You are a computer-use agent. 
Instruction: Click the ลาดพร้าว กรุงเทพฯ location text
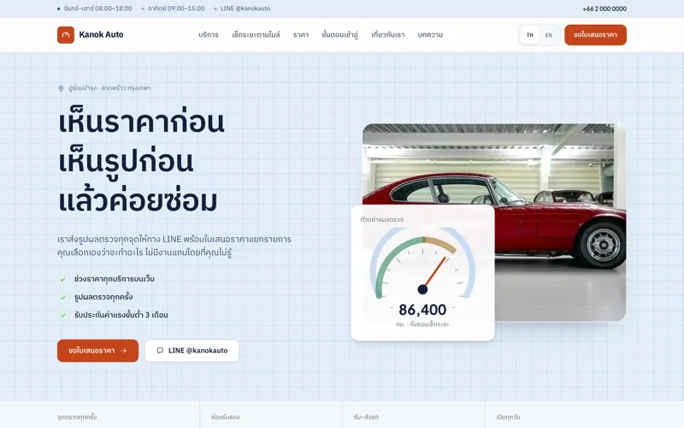click(126, 88)
